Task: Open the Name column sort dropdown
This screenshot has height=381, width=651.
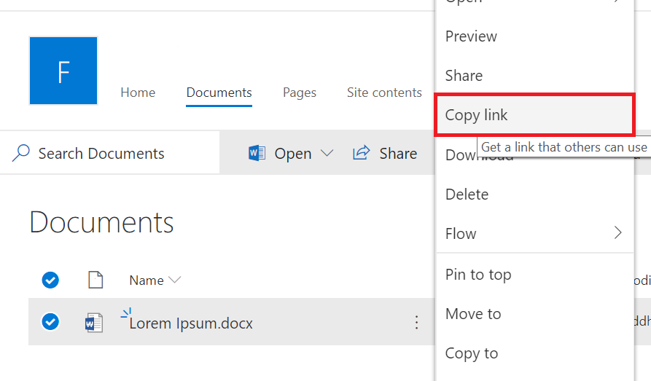Action: coord(175,280)
